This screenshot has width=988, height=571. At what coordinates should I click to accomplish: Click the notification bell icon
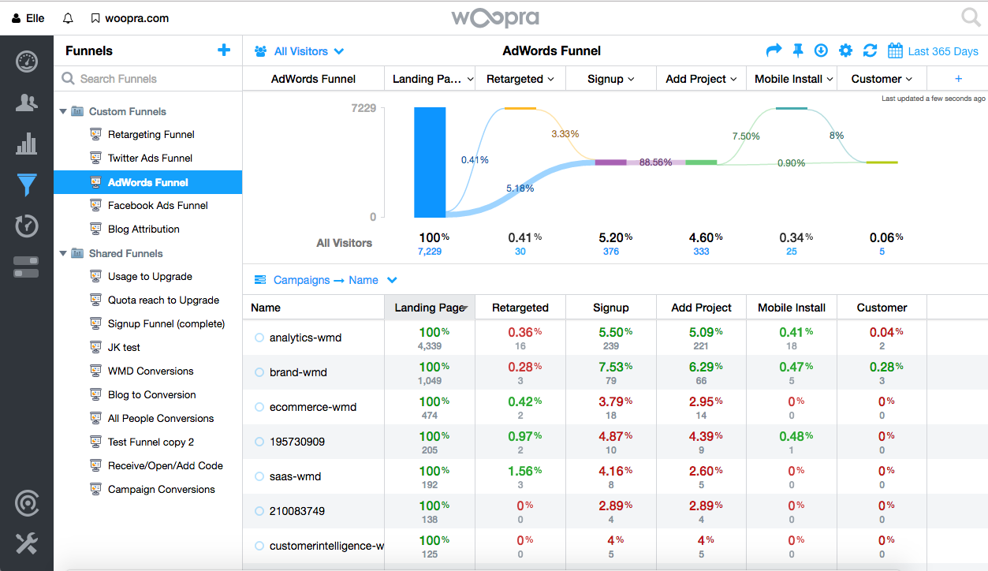tap(68, 18)
